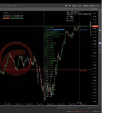
Task: Click the orange current price label on axis
Action: tap(95, 26)
